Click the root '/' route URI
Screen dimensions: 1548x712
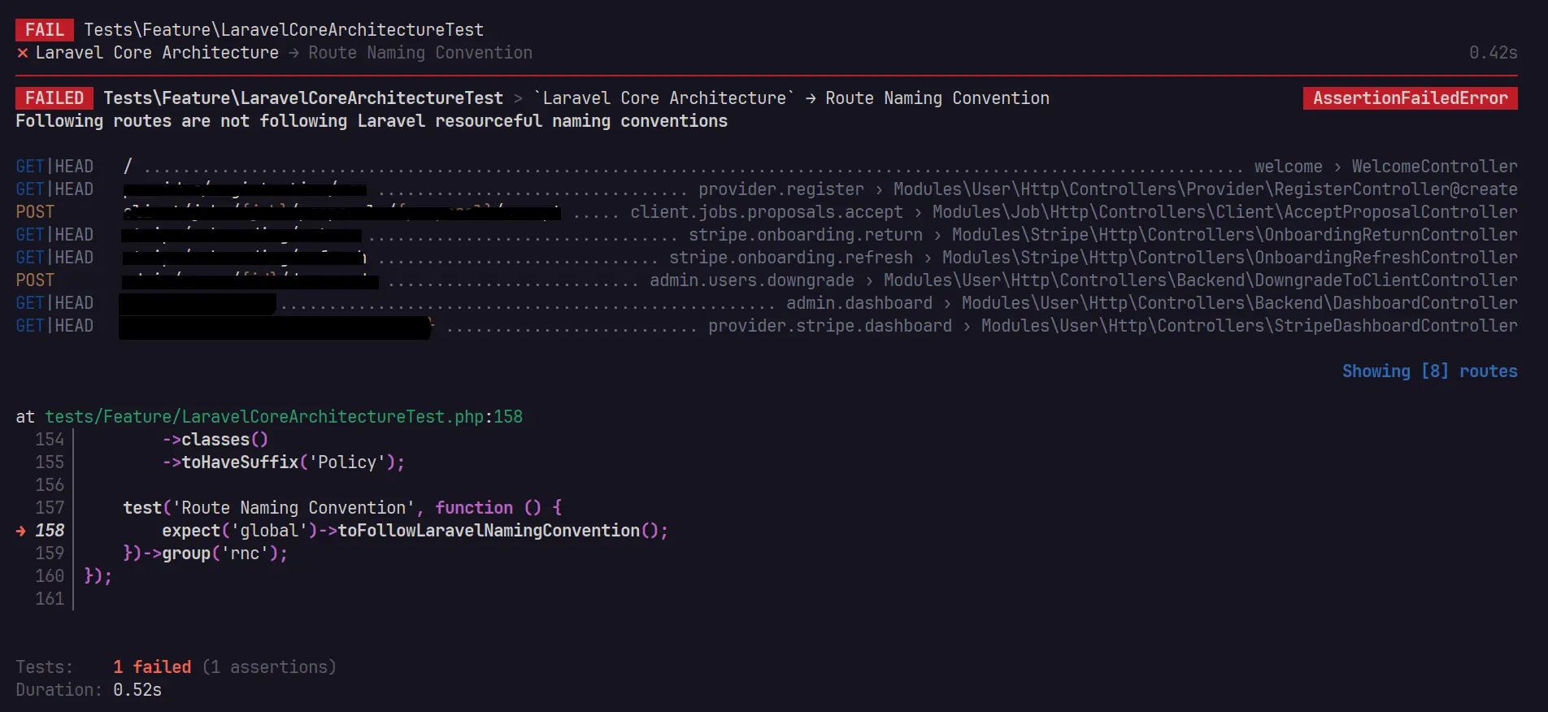click(x=128, y=167)
